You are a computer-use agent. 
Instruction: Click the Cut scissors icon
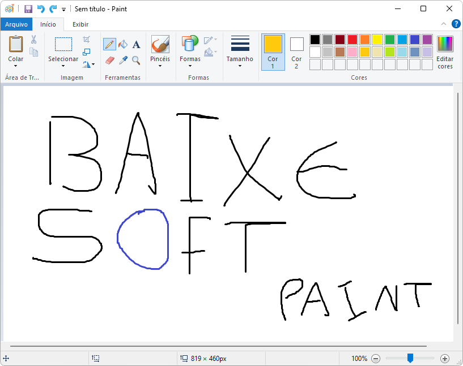(33, 40)
